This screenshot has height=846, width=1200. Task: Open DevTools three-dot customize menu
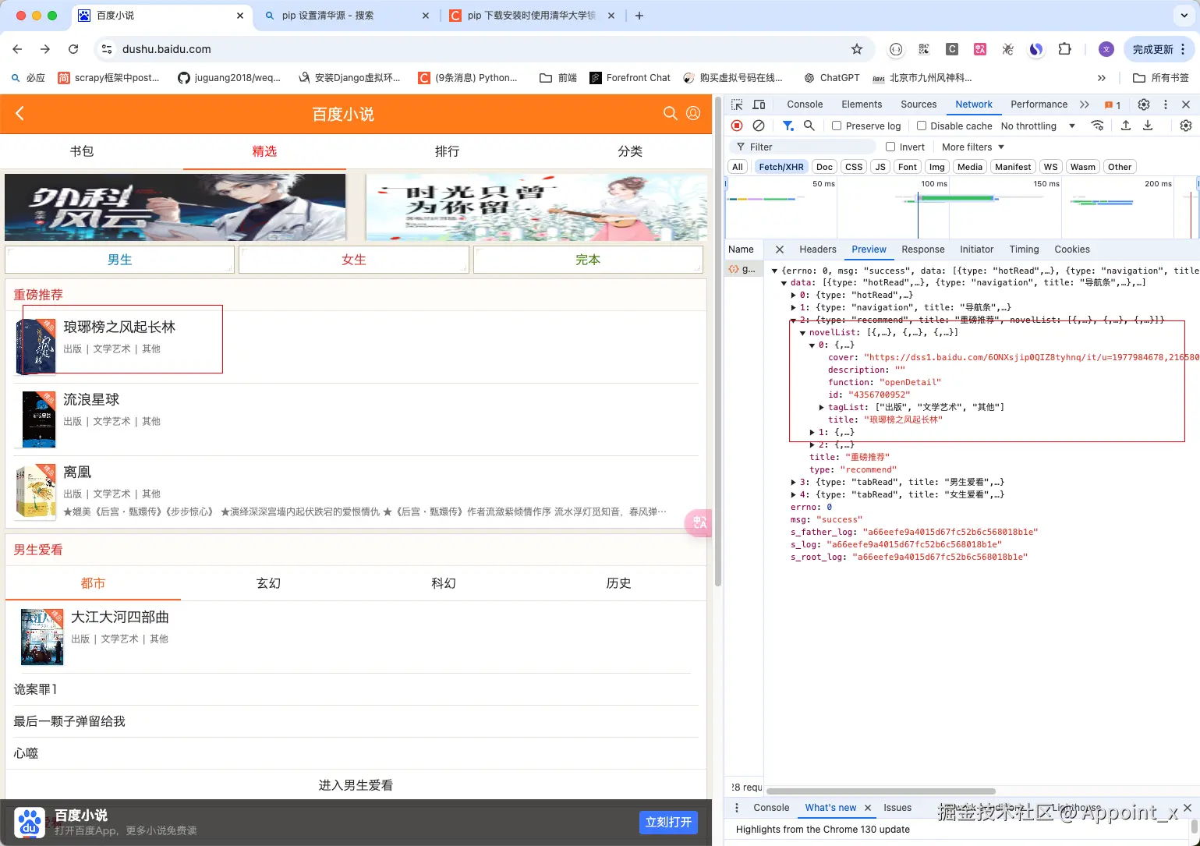tap(1166, 104)
